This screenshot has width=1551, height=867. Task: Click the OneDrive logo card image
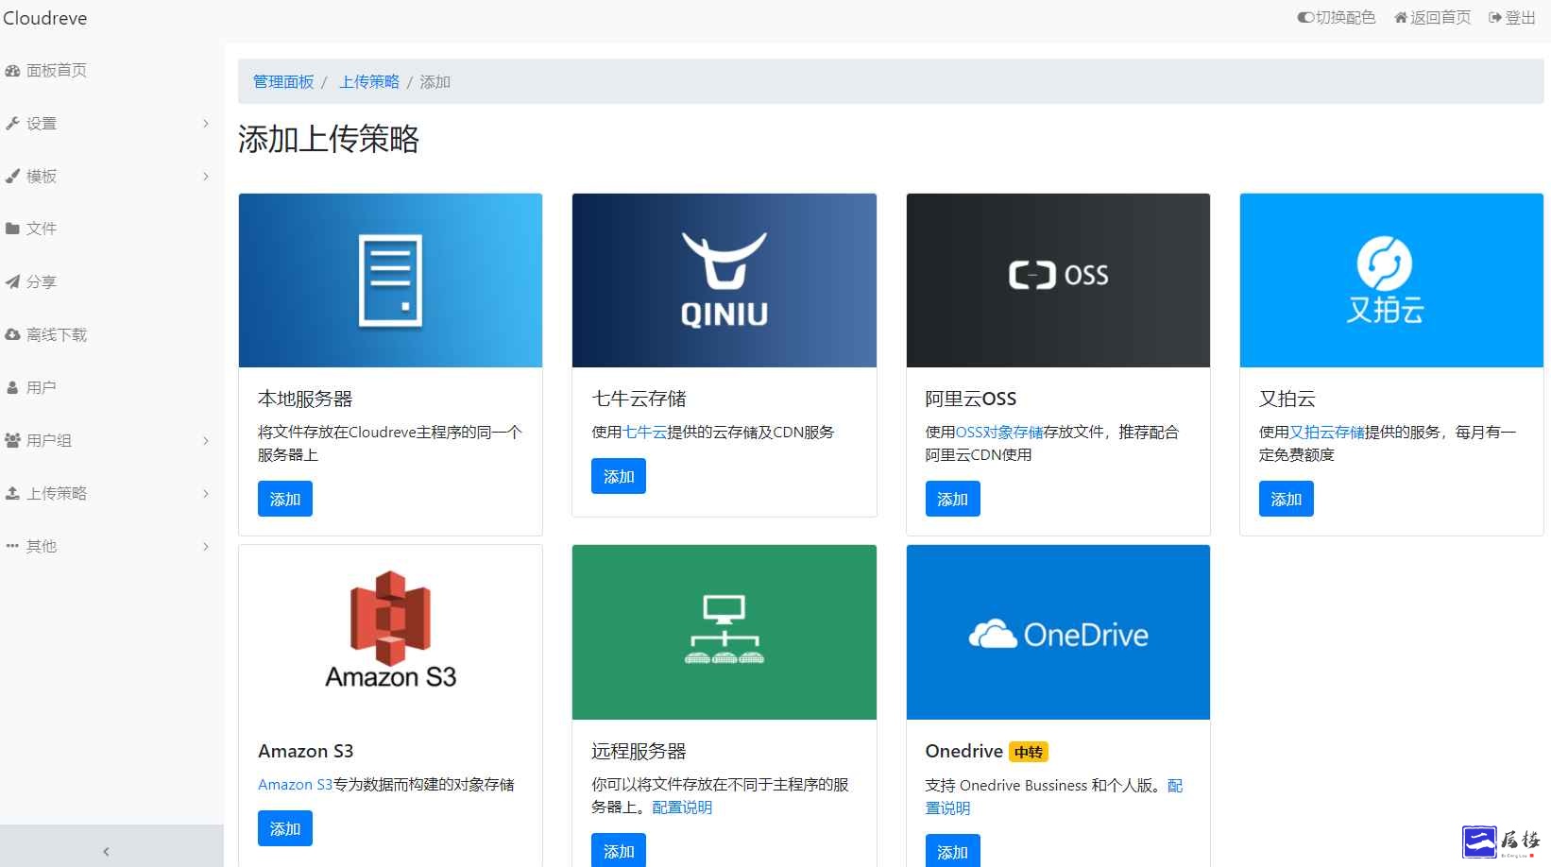click(1058, 632)
